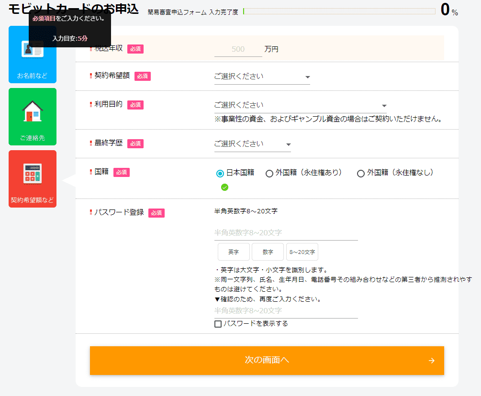Click the green checkmark under 国籍
This screenshot has height=396, width=481.
pos(224,187)
